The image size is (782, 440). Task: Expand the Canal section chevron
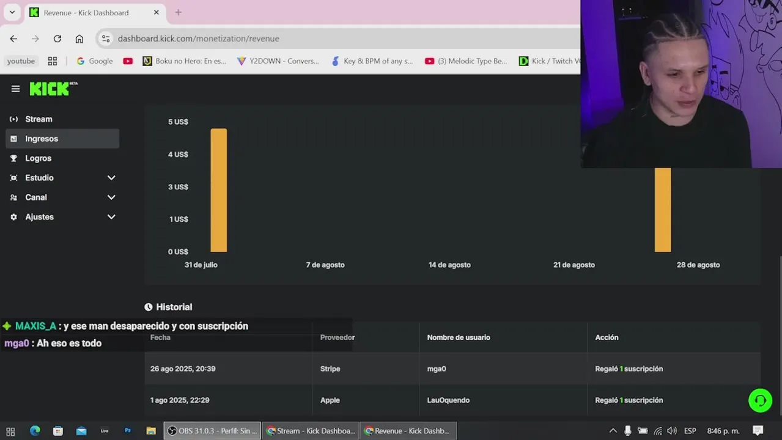pyautogui.click(x=111, y=197)
